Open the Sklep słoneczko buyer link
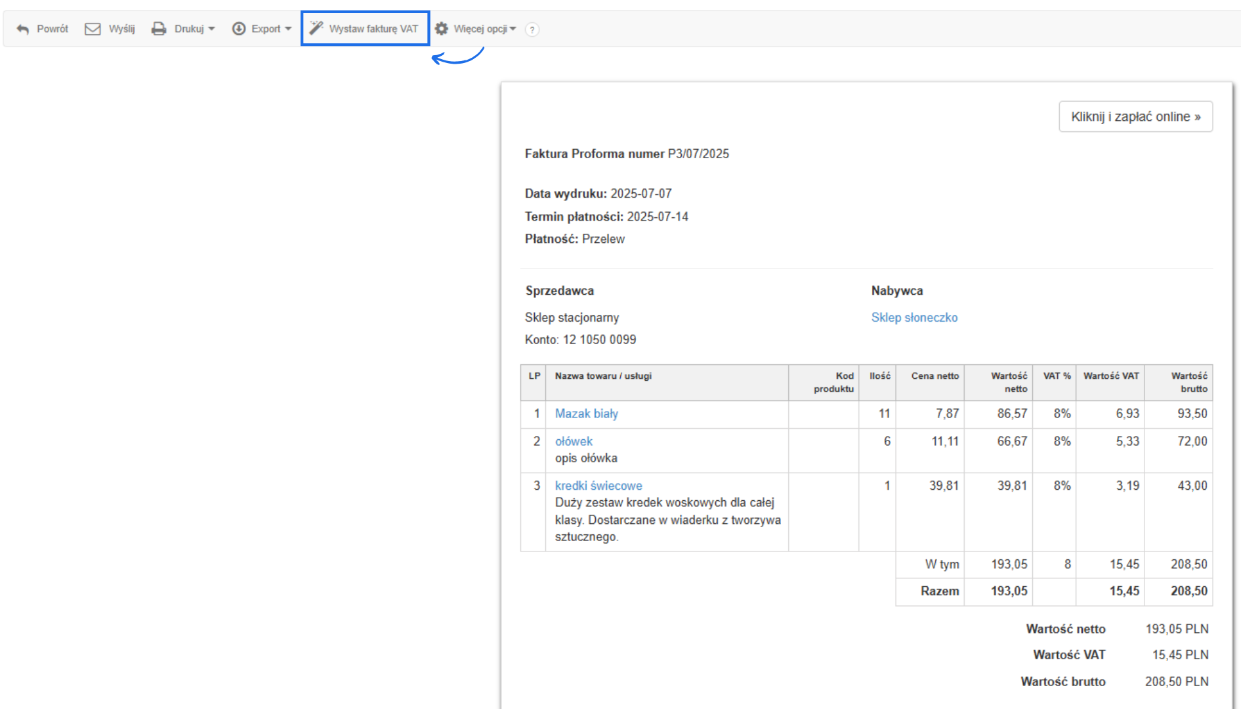 914,317
